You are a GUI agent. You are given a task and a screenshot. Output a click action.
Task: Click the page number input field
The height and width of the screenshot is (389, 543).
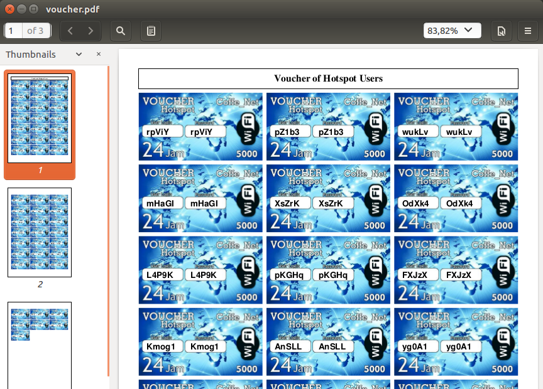pos(13,31)
